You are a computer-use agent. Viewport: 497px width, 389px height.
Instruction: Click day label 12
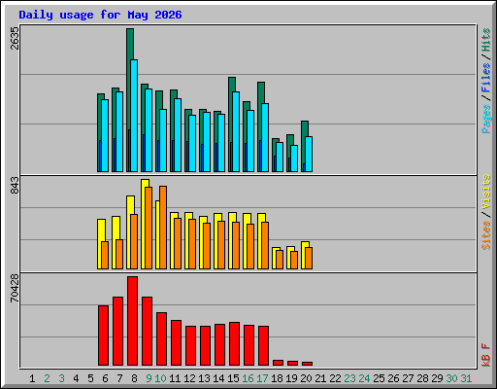(x=189, y=378)
